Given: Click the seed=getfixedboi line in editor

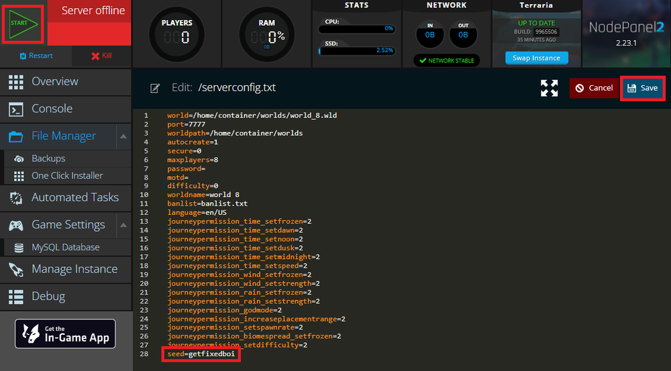Looking at the screenshot, I should (x=201, y=354).
